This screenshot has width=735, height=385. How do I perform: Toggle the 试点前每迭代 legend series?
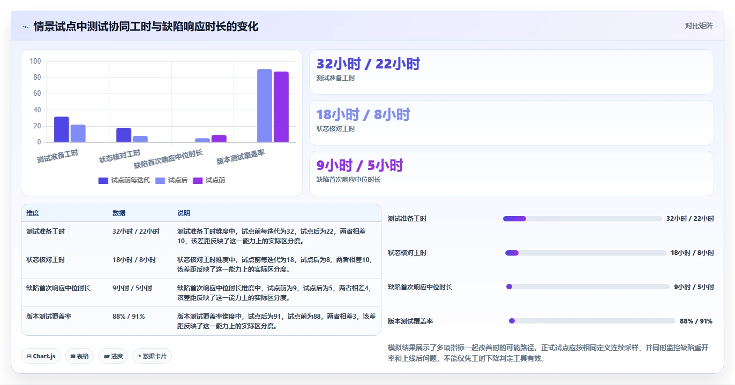click(x=124, y=180)
